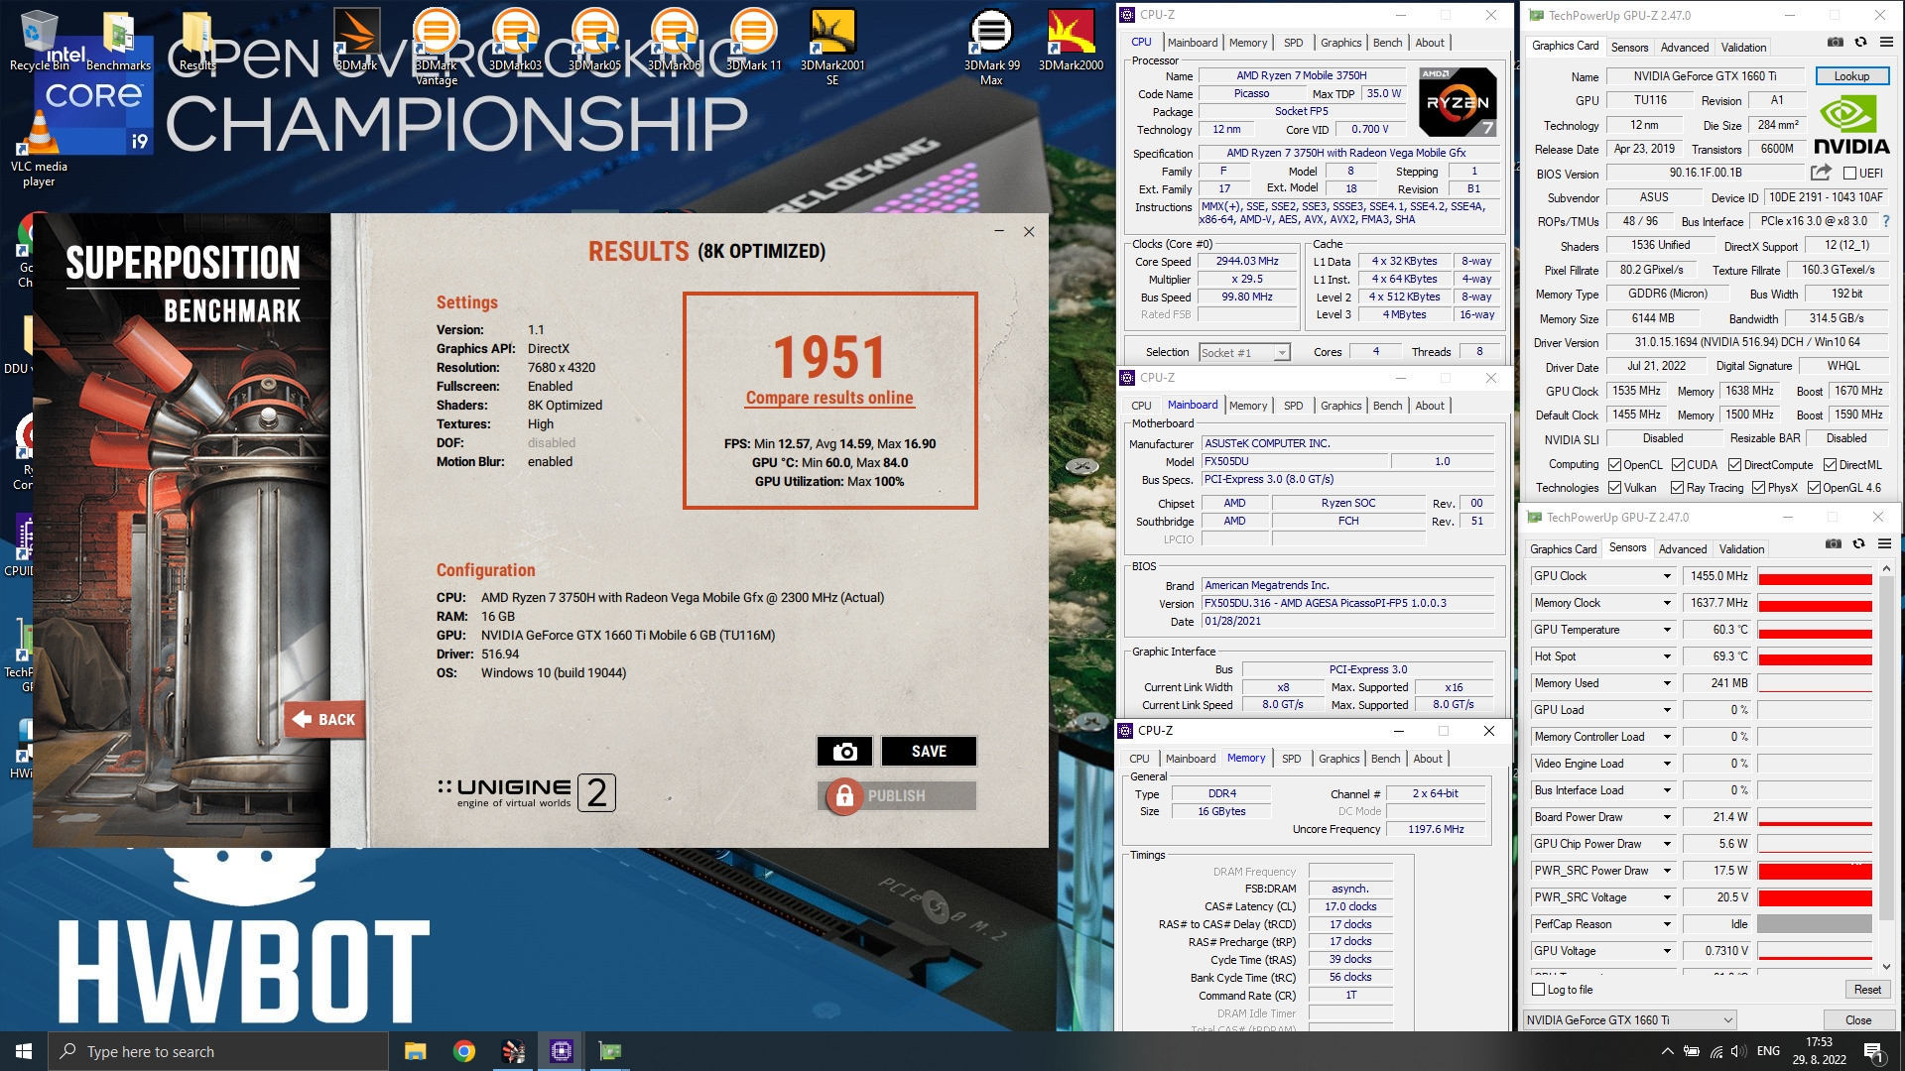Launch the 3DMark 11 desktop shortcut
This screenshot has height=1071, width=1905.
(753, 40)
